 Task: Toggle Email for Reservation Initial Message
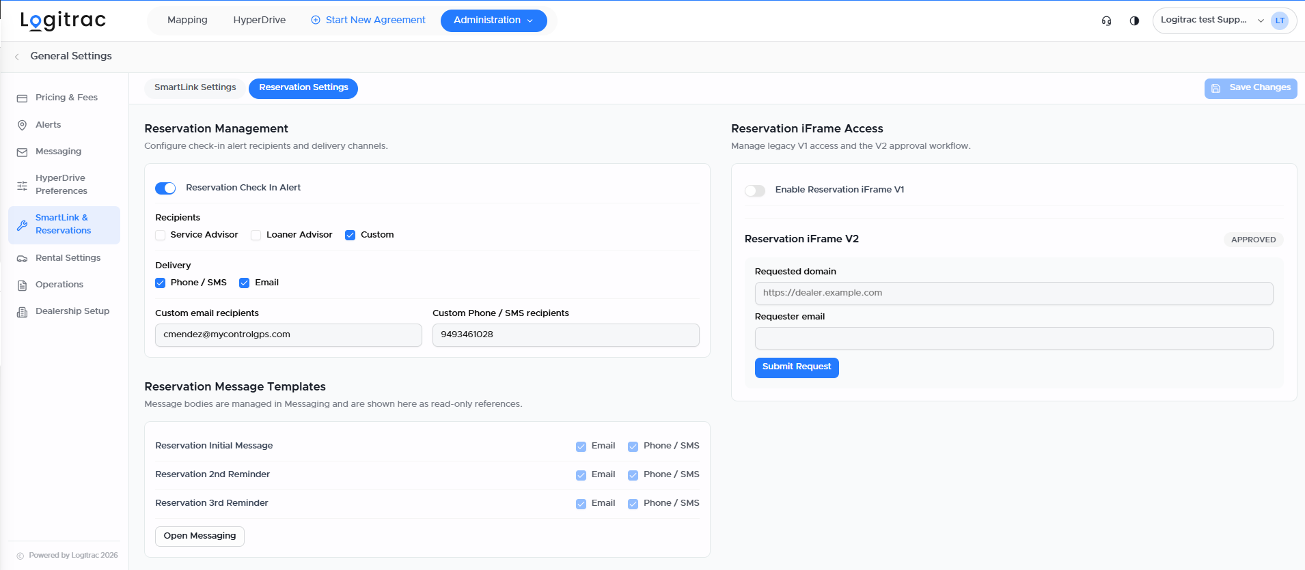click(581, 446)
